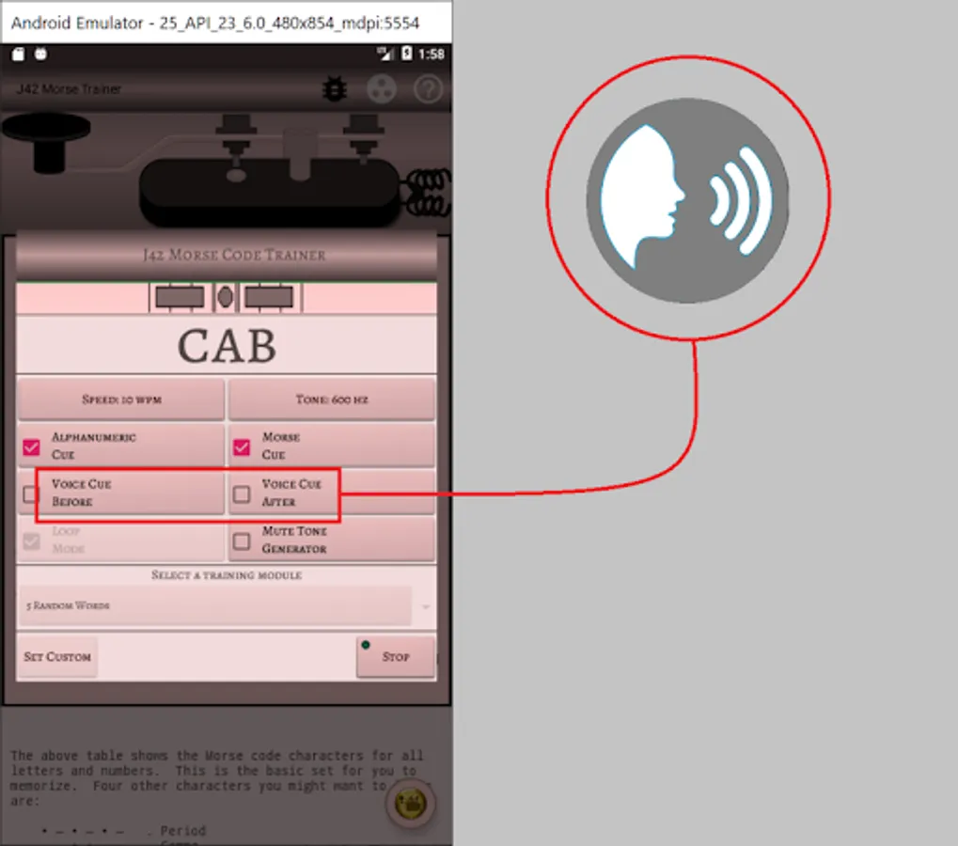Tap the round dotted icon in app bar
This screenshot has height=846, width=958.
(x=382, y=89)
